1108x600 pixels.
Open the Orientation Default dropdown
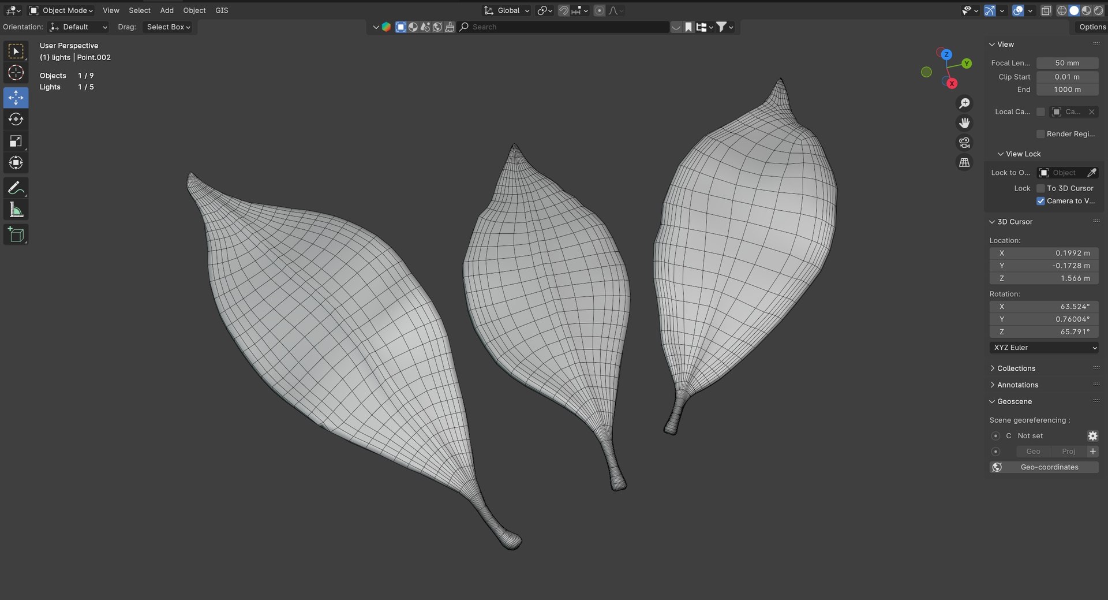coord(78,27)
